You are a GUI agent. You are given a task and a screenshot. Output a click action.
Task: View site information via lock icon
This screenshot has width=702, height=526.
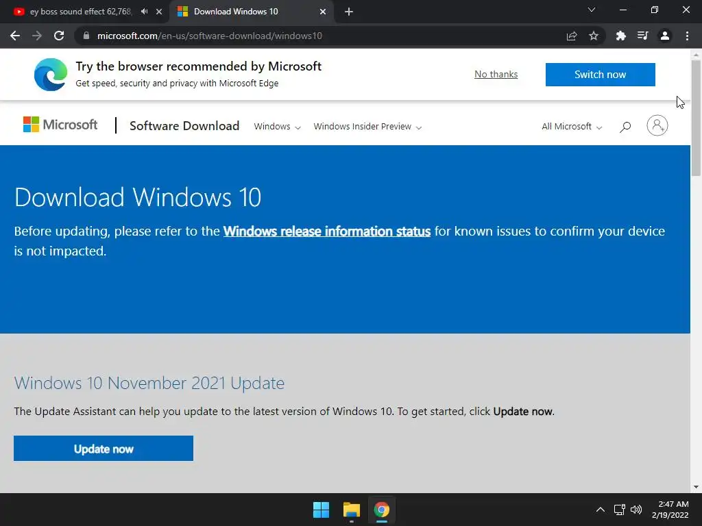pyautogui.click(x=86, y=36)
